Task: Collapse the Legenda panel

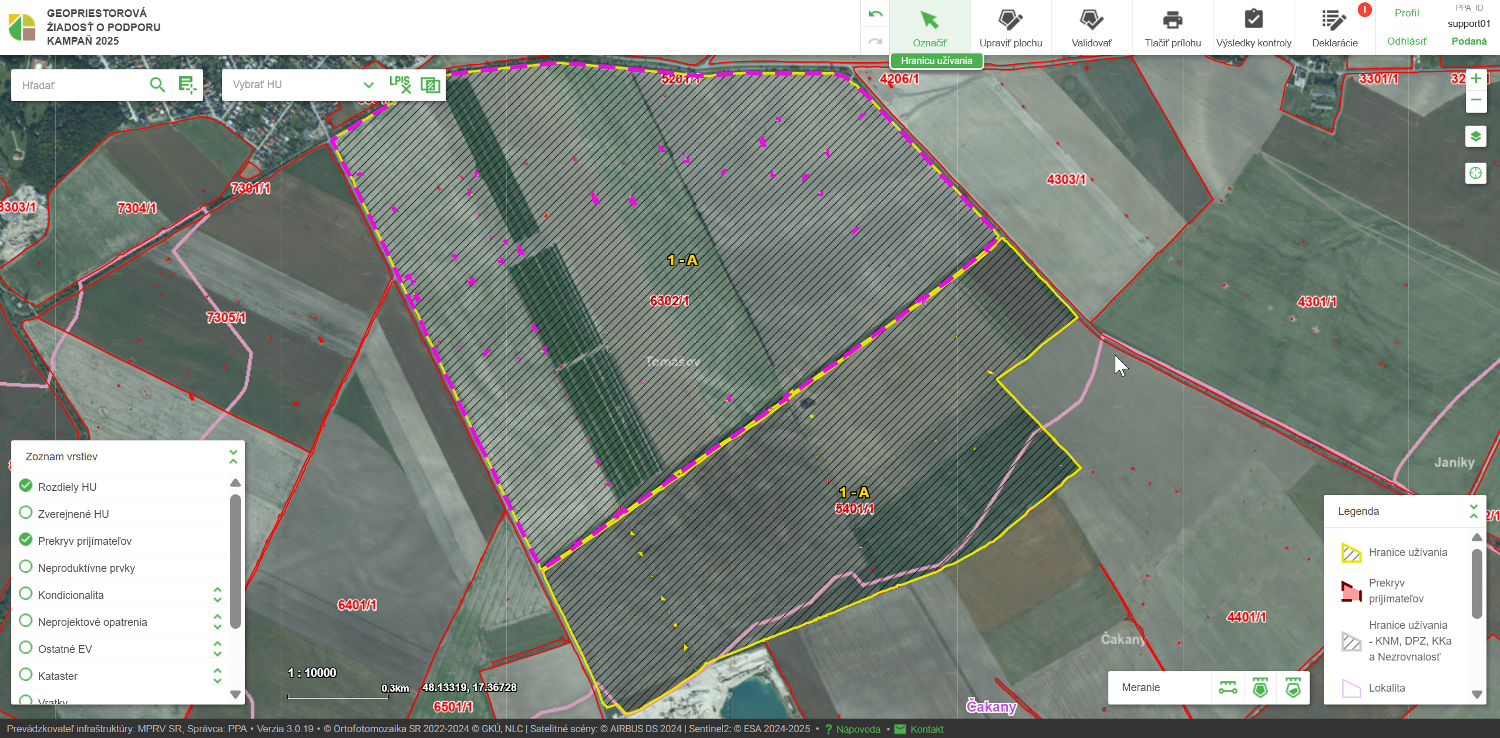Action: tap(1473, 511)
